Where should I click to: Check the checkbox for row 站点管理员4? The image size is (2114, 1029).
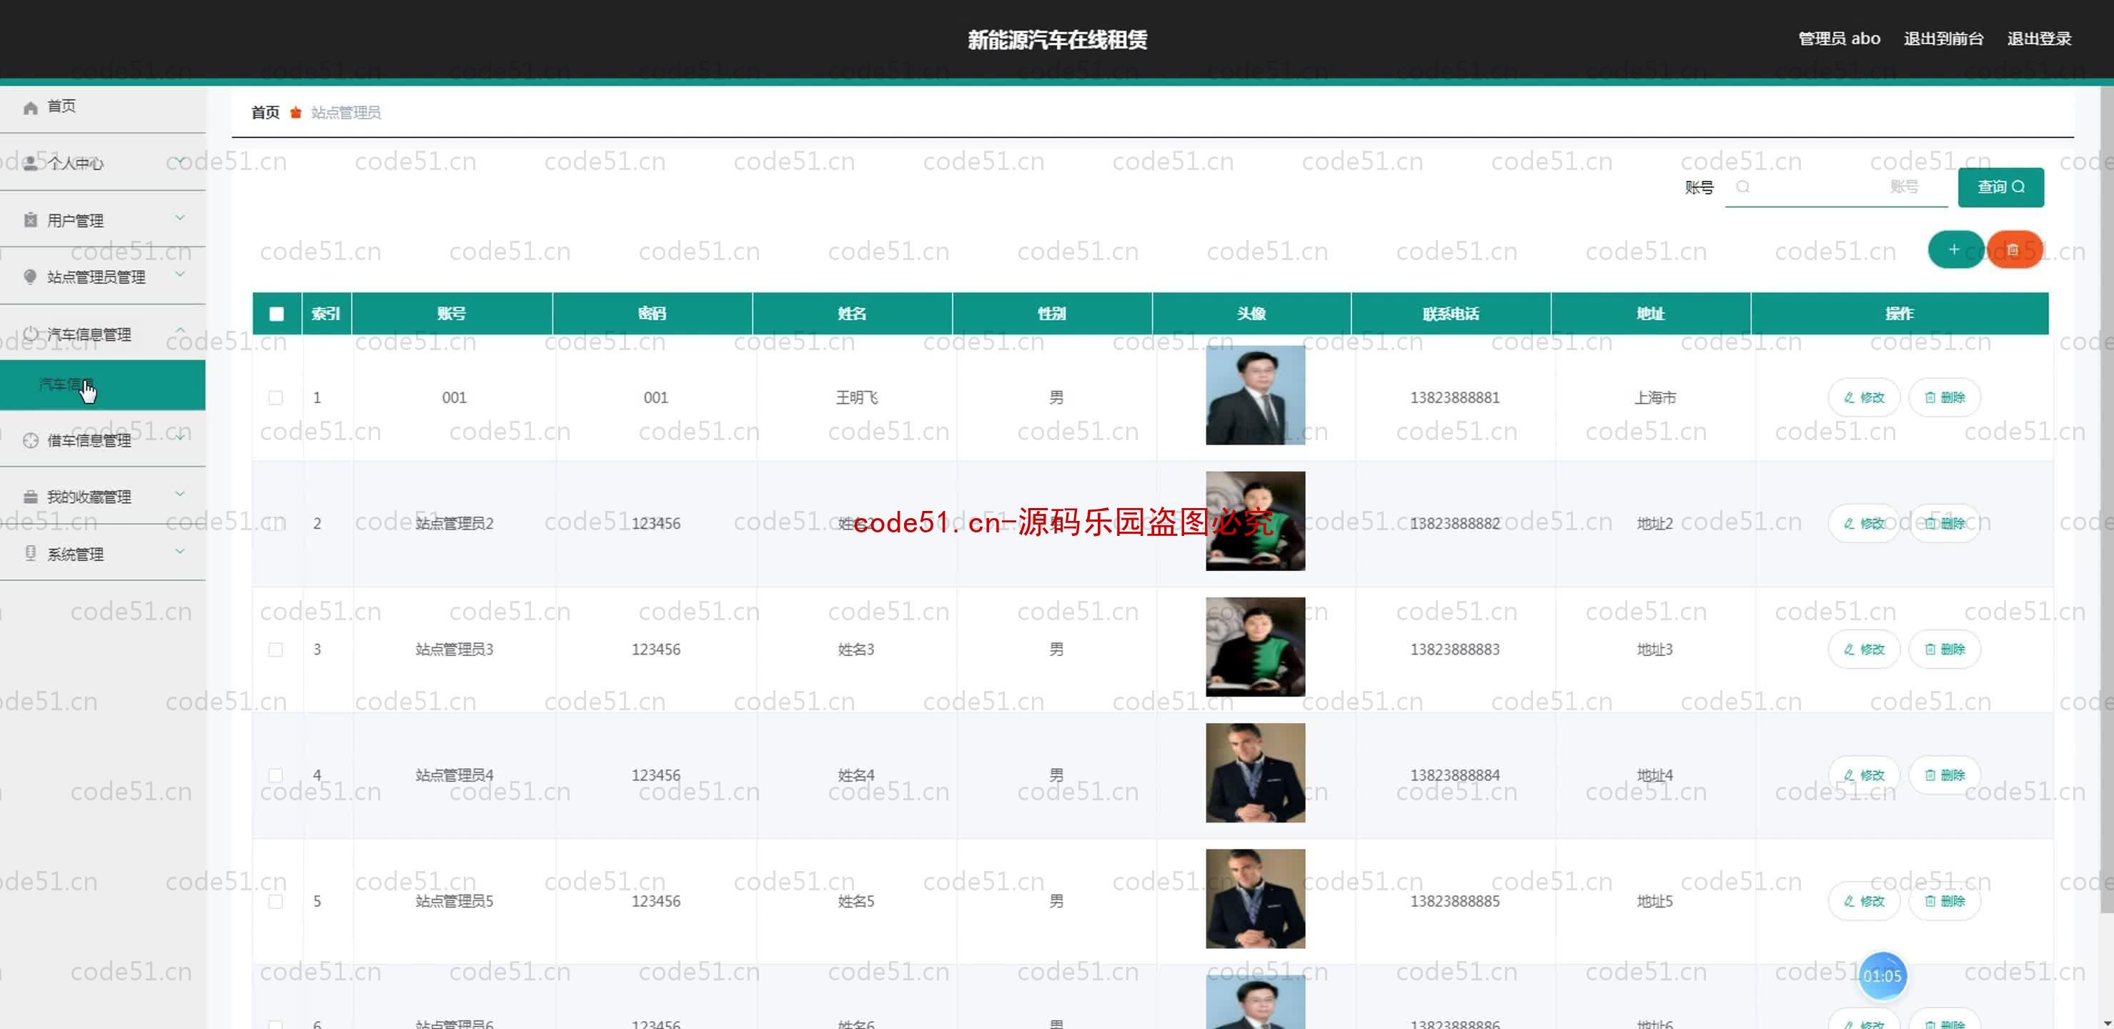(276, 775)
